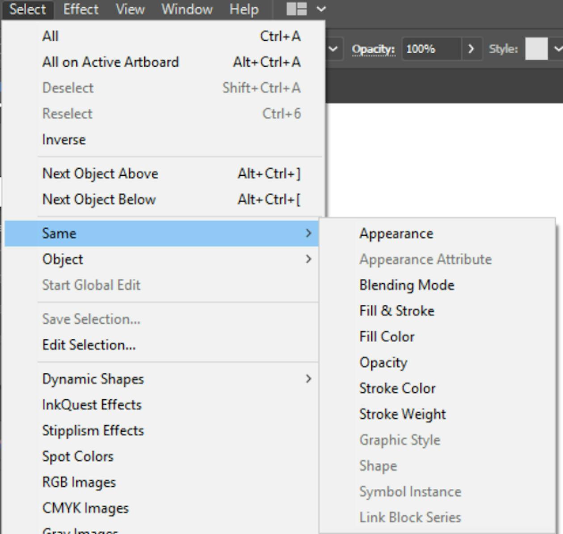This screenshot has width=563, height=534.
Task: Choose Appearance in the Same submenu
Action: pyautogui.click(x=395, y=233)
